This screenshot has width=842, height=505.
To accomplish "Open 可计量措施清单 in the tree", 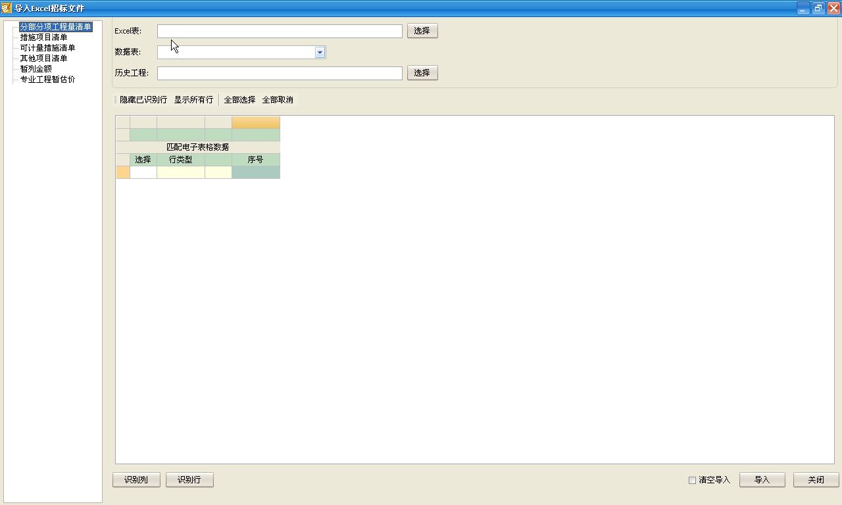I will [47, 48].
